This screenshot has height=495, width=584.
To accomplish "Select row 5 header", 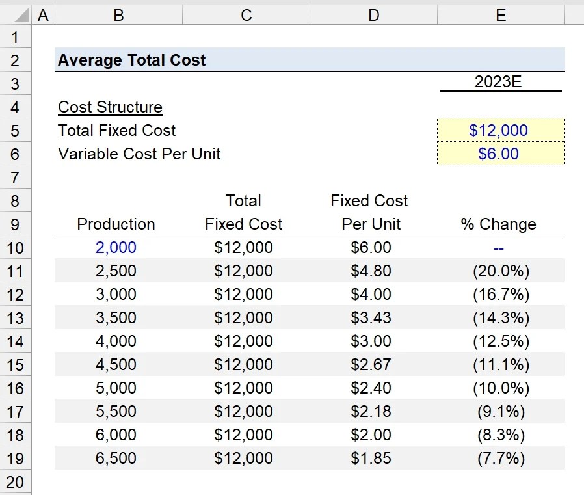I will click(x=15, y=131).
